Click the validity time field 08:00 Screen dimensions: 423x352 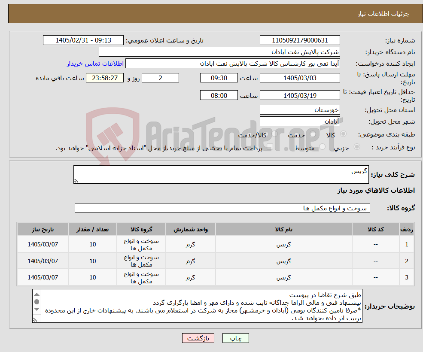(219, 95)
